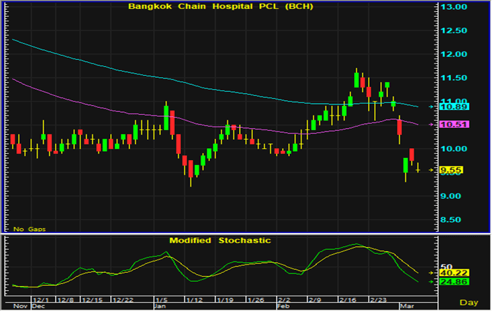The width and height of the screenshot is (492, 311).
Task: Click the 2/16 date marker
Action: [348, 300]
